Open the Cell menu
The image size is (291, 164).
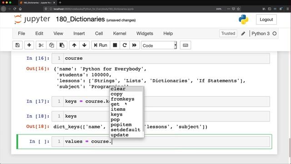(99, 33)
